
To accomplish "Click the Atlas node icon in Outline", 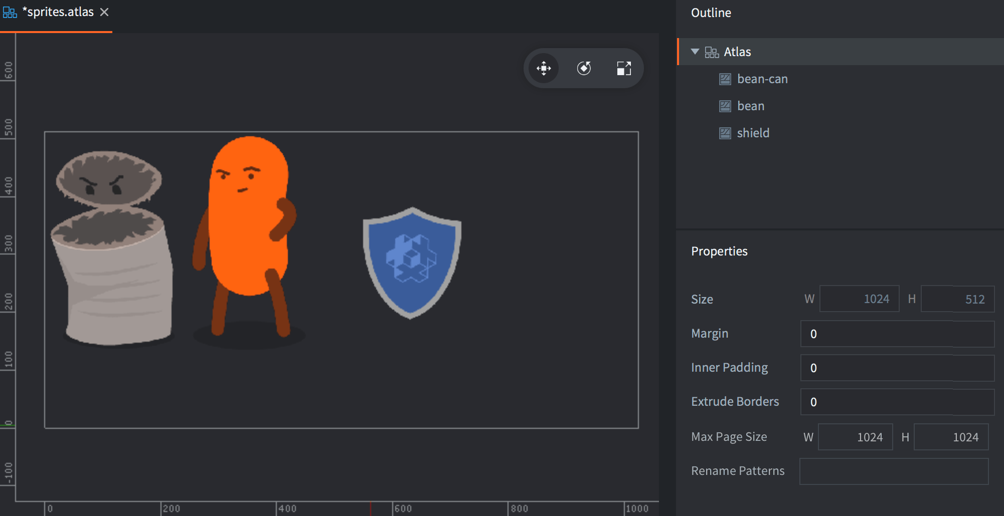I will click(712, 52).
